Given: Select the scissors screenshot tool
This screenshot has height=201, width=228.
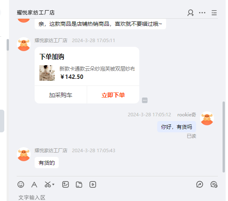Looking at the screenshot, I should [48, 185].
